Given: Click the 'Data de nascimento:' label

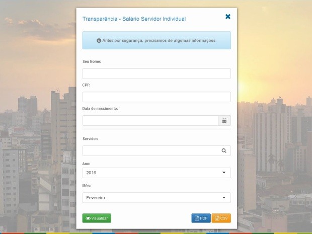Looking at the screenshot, I should point(100,109).
